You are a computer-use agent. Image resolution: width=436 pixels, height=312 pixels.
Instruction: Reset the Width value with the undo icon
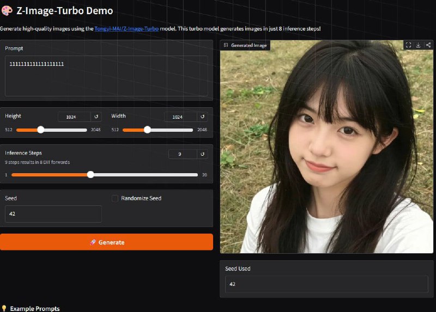click(203, 117)
